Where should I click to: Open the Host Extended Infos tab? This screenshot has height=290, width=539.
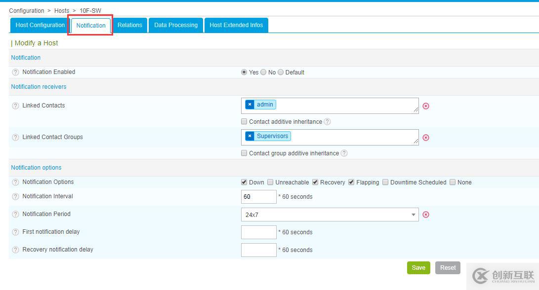(236, 25)
